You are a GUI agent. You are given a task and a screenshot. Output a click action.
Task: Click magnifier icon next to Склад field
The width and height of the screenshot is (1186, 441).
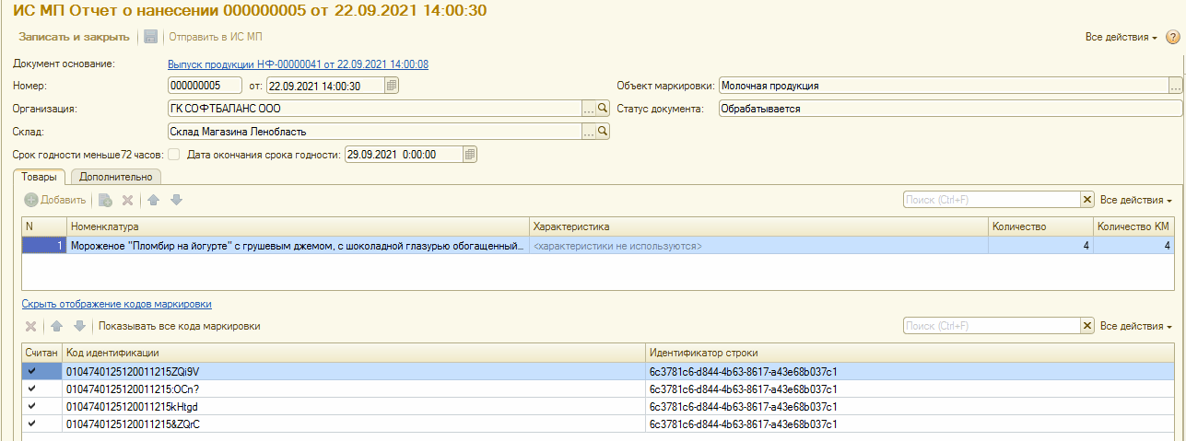coord(604,132)
